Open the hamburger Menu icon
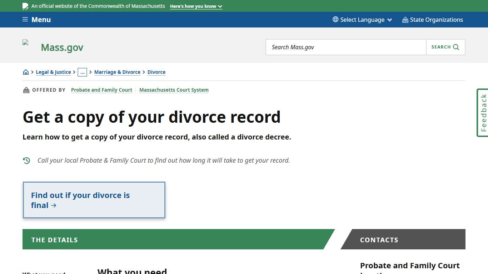Viewport: 488px width, 274px height. 25,20
